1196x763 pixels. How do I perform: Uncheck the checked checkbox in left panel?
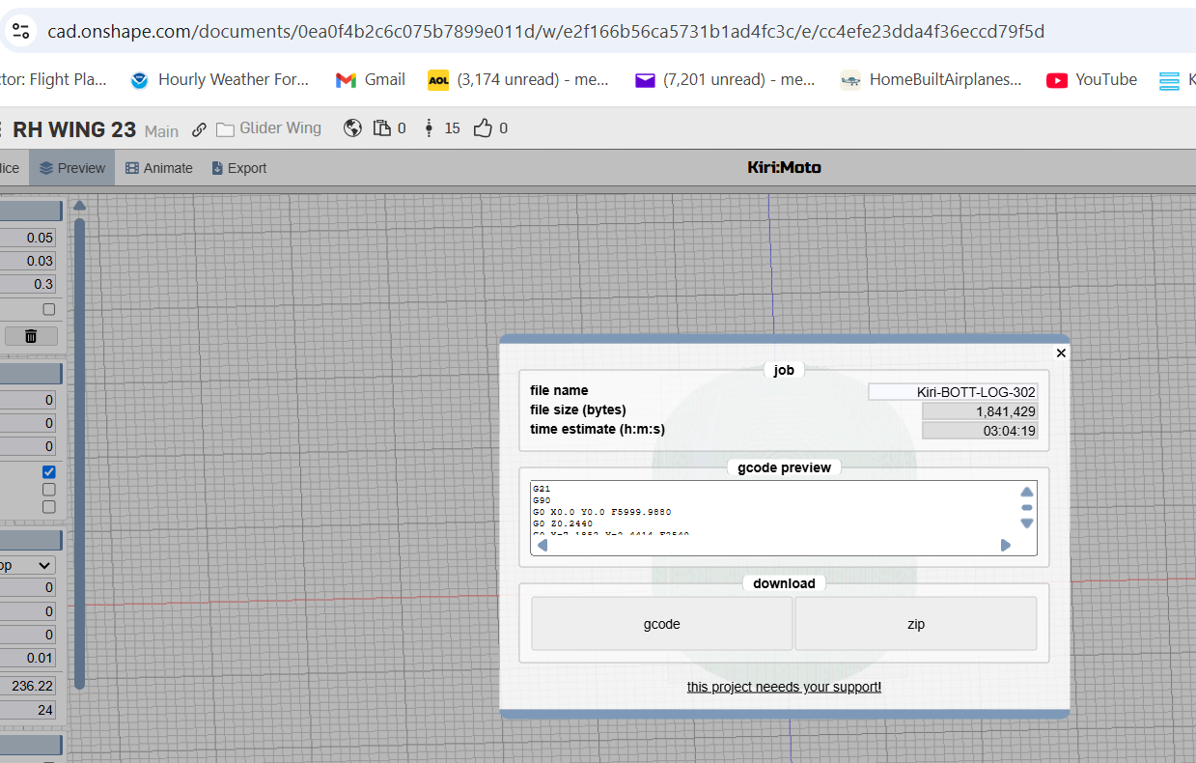click(x=49, y=472)
